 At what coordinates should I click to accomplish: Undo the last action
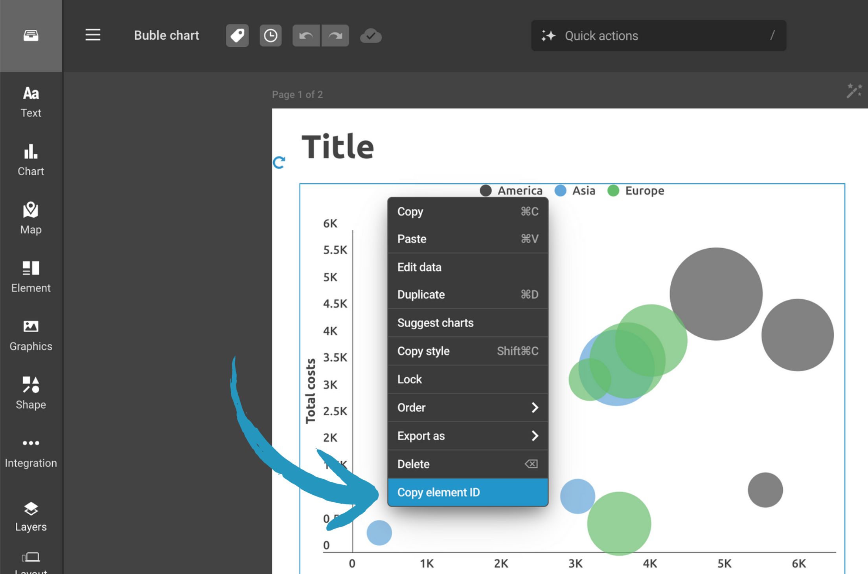tap(306, 35)
